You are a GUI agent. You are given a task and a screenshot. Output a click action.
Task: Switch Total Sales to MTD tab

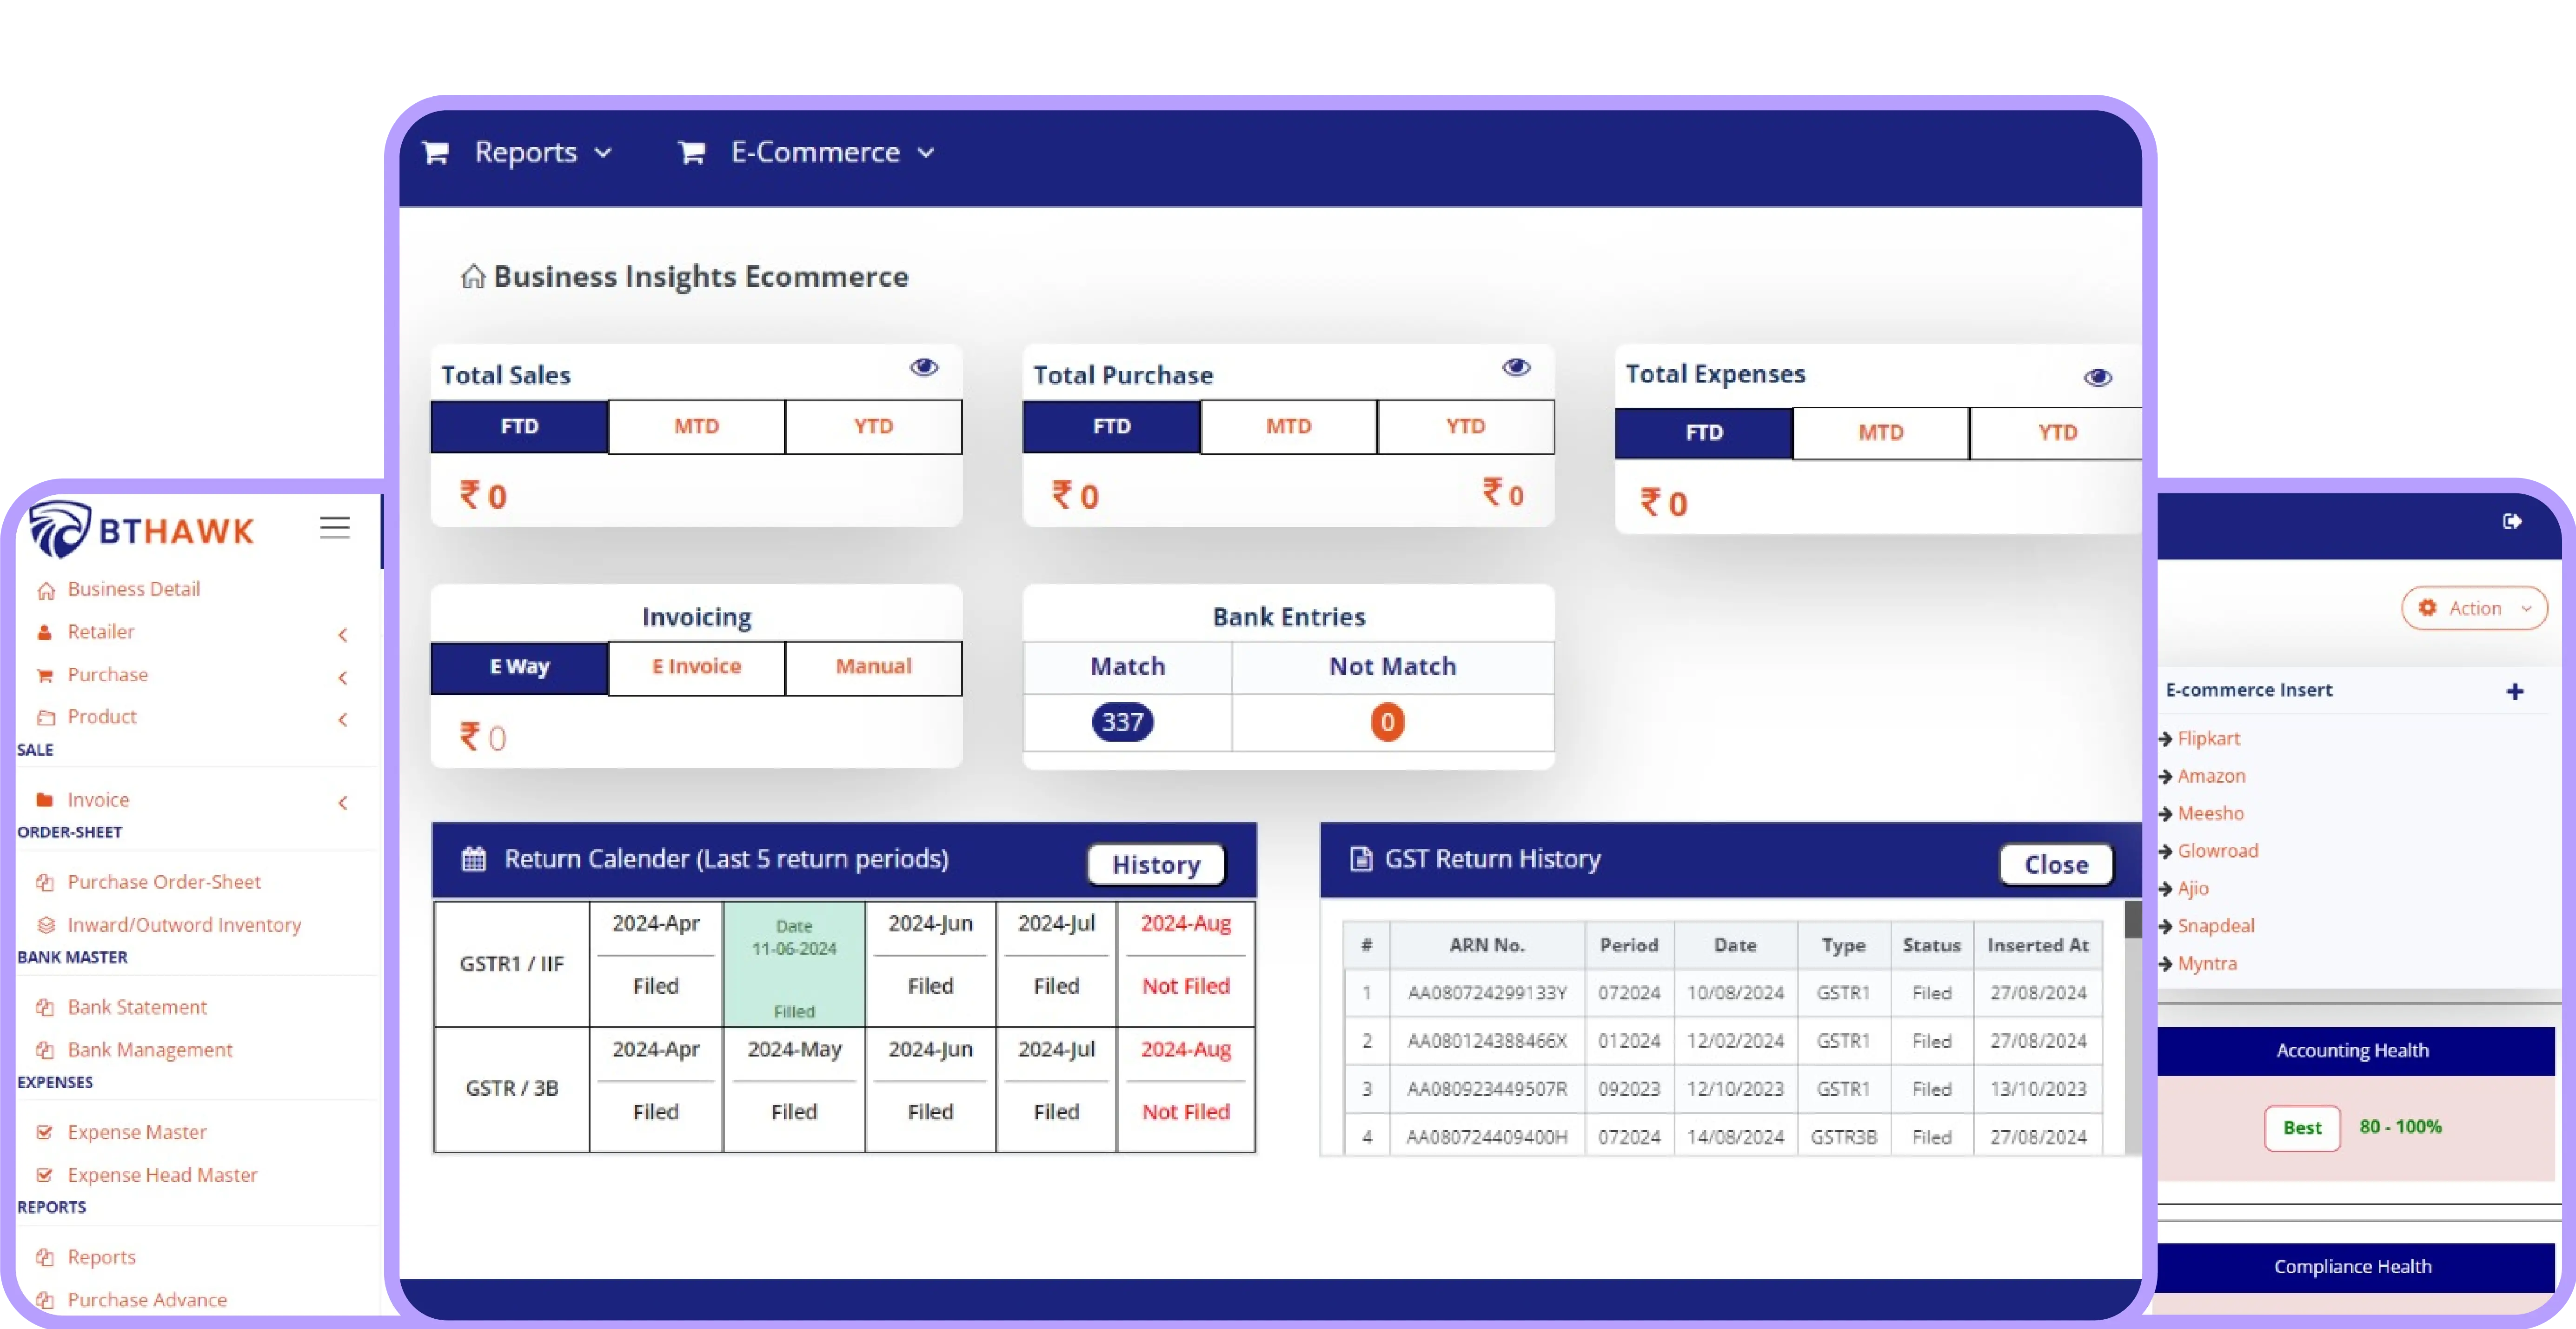[x=696, y=427]
